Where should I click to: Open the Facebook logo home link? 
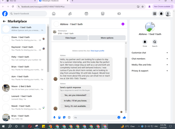tap(5, 14)
